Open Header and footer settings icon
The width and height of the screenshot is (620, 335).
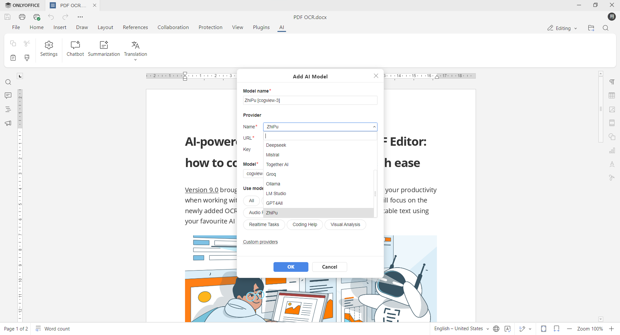pos(612,123)
